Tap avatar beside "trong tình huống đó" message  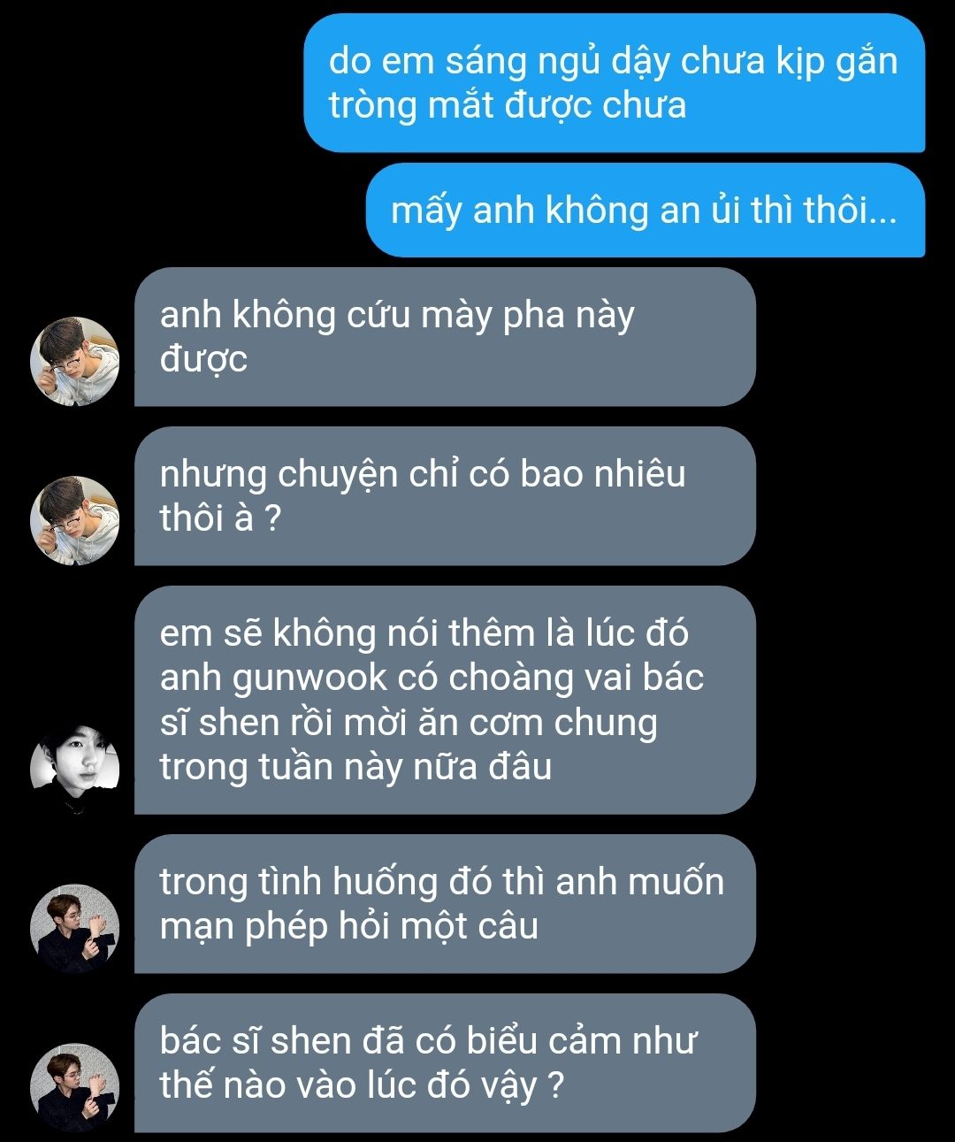(x=75, y=928)
